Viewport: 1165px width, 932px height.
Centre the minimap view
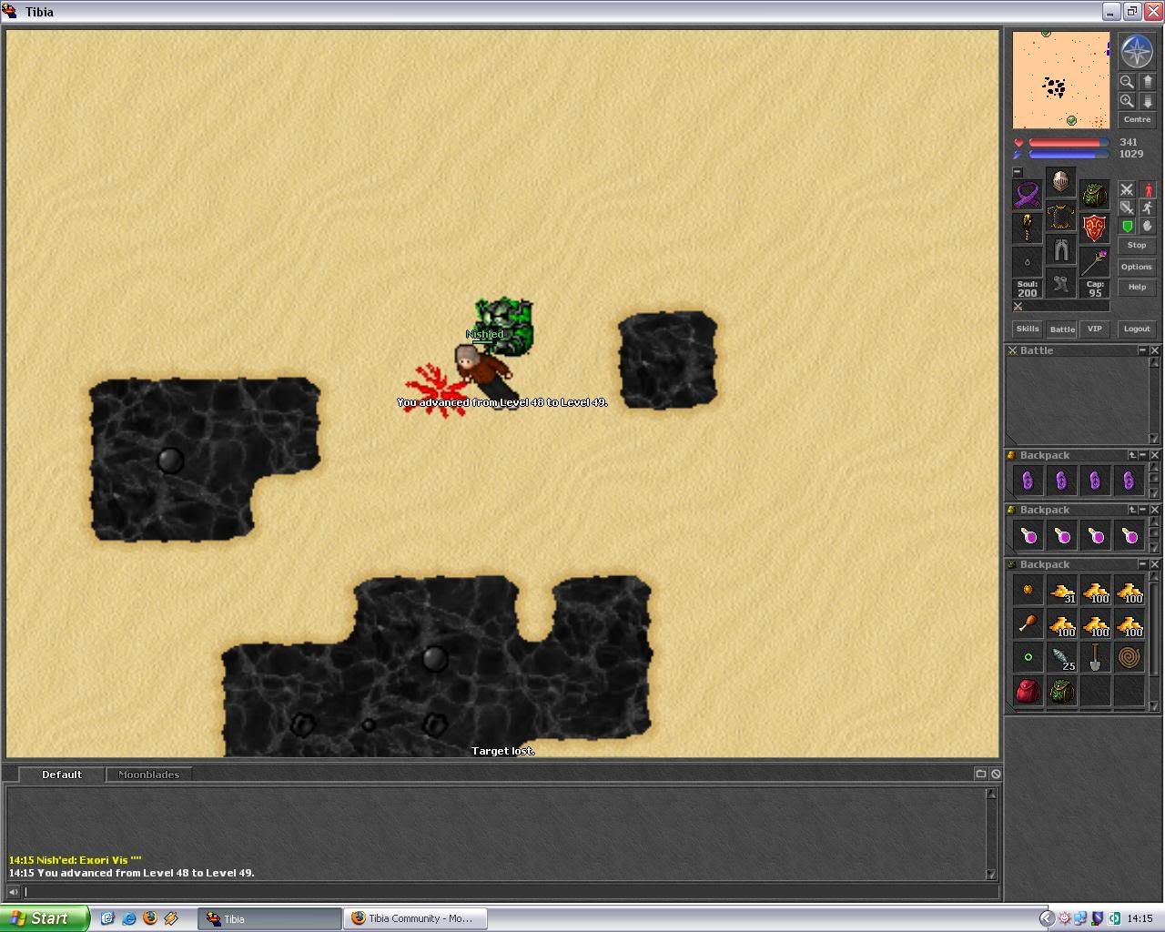coord(1137,119)
